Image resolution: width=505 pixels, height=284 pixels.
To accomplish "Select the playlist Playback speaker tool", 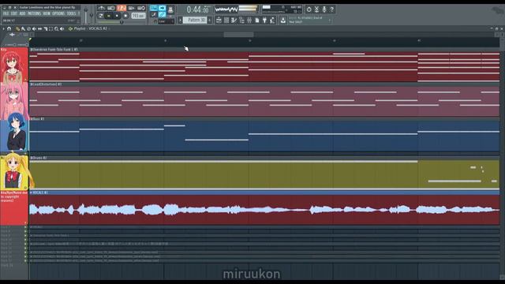I will click(62, 28).
